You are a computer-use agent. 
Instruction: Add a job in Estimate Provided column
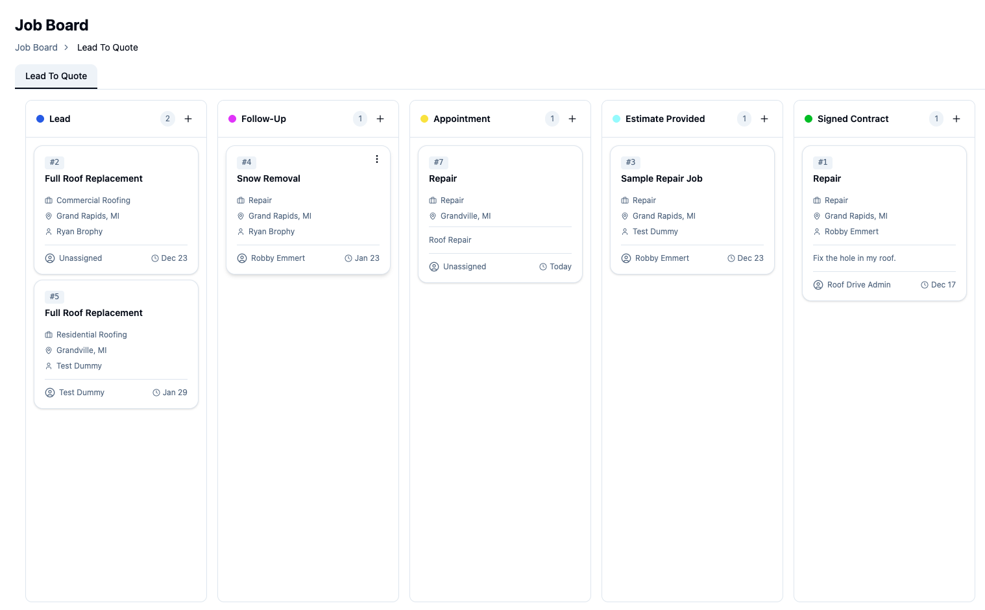[x=764, y=119]
